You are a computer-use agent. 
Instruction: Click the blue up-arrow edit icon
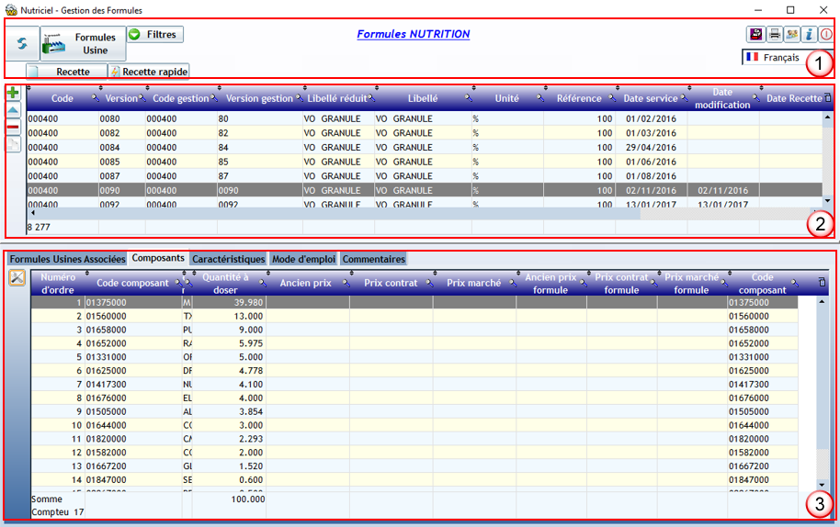pos(13,110)
